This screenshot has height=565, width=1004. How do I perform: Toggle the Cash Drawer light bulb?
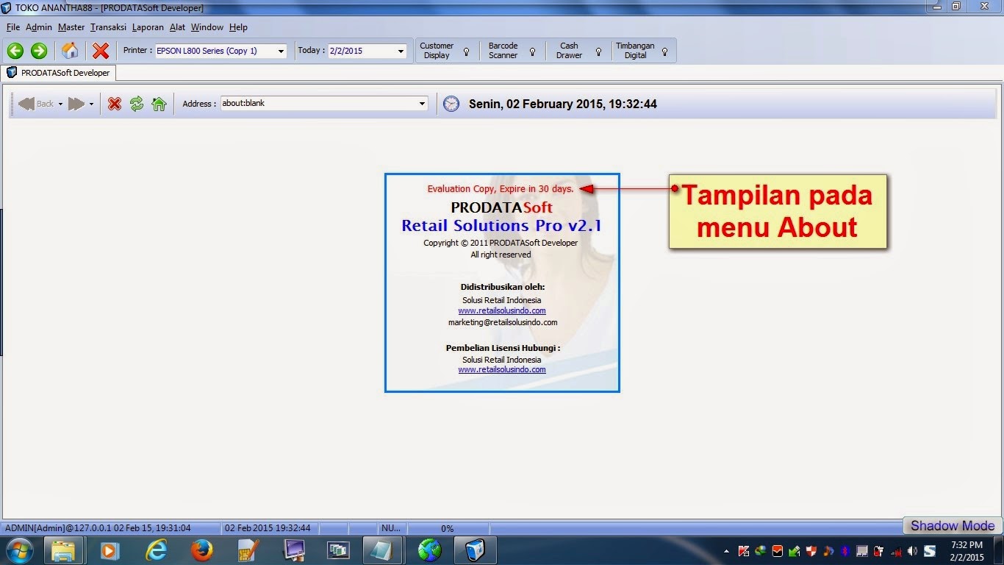(x=598, y=51)
